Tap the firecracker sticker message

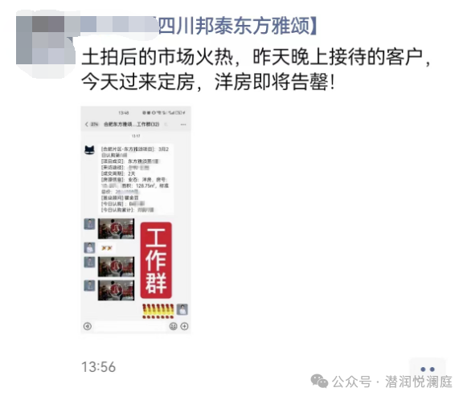(x=158, y=311)
